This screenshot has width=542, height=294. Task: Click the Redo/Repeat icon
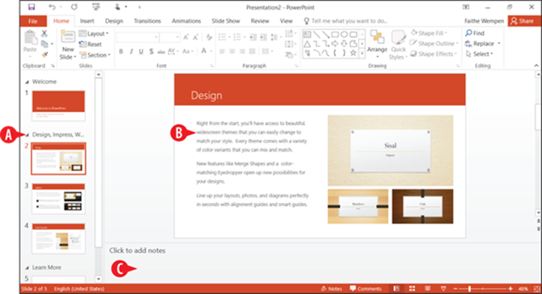coord(74,7)
